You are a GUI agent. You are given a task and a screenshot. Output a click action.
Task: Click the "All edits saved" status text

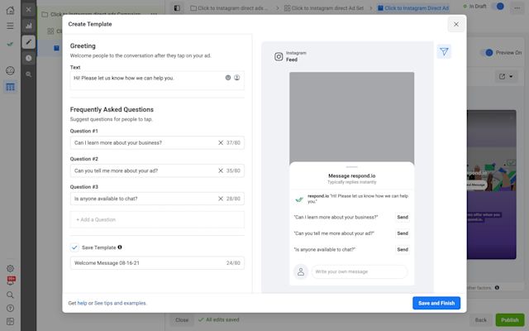click(x=222, y=319)
